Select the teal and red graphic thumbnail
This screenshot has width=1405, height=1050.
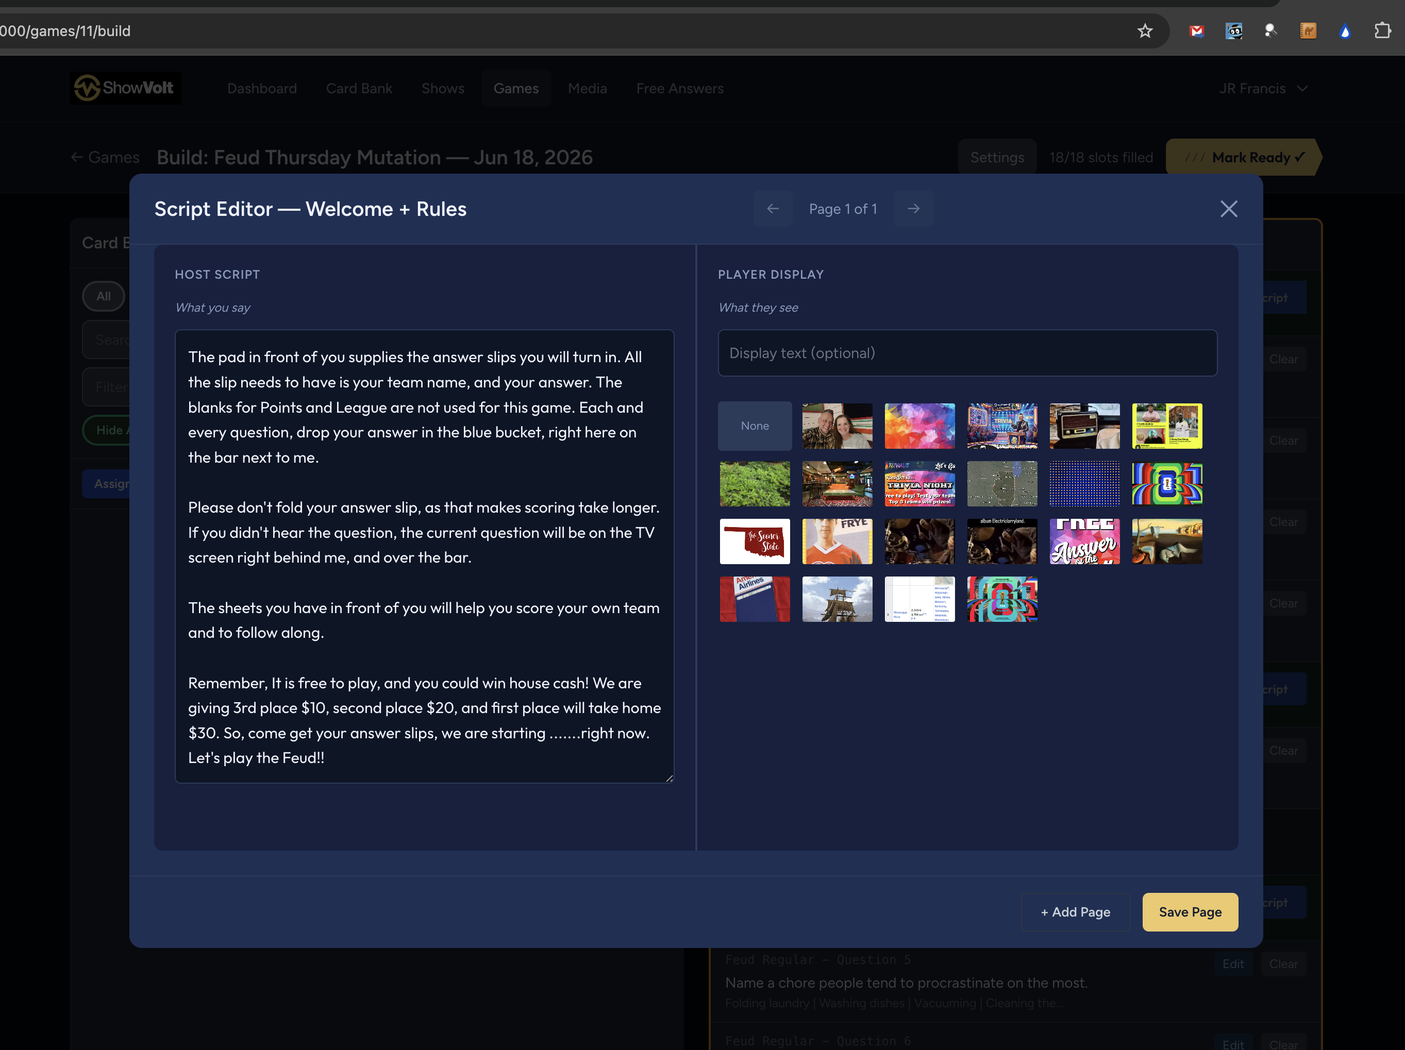(x=1002, y=599)
